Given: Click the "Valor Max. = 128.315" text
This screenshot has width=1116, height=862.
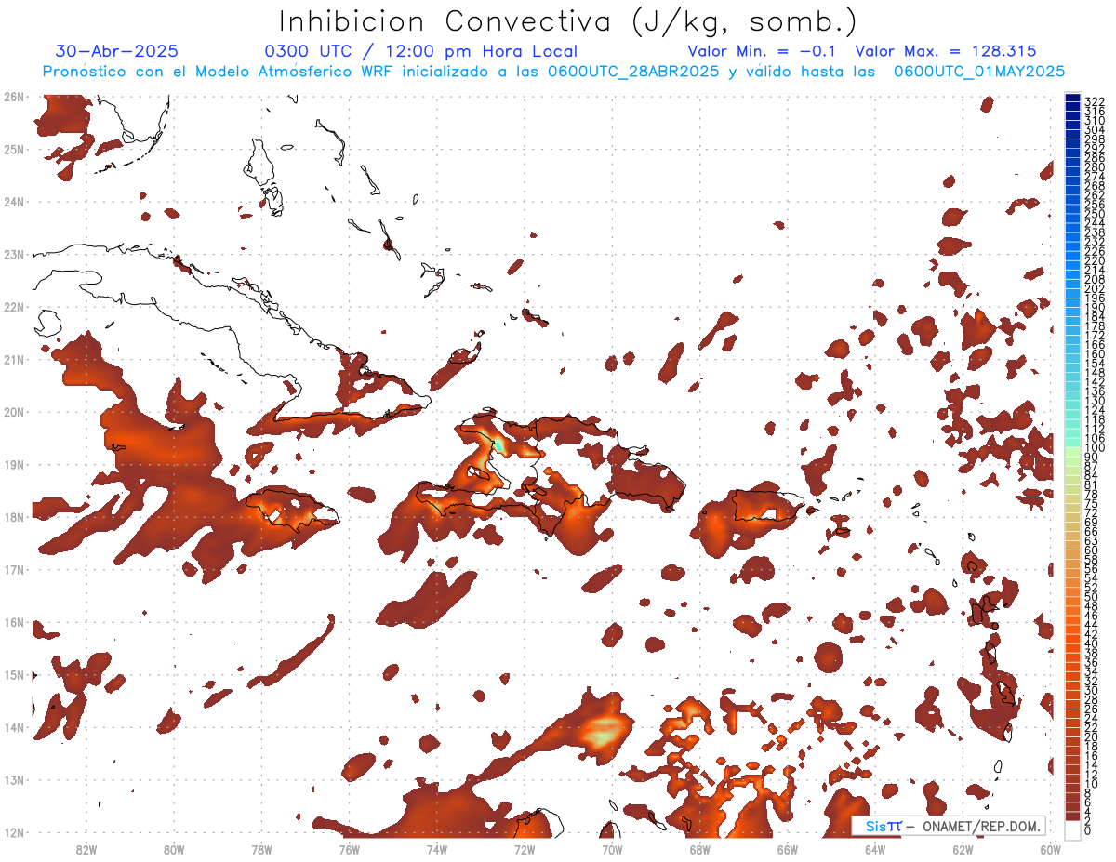Looking at the screenshot, I should point(946,51).
